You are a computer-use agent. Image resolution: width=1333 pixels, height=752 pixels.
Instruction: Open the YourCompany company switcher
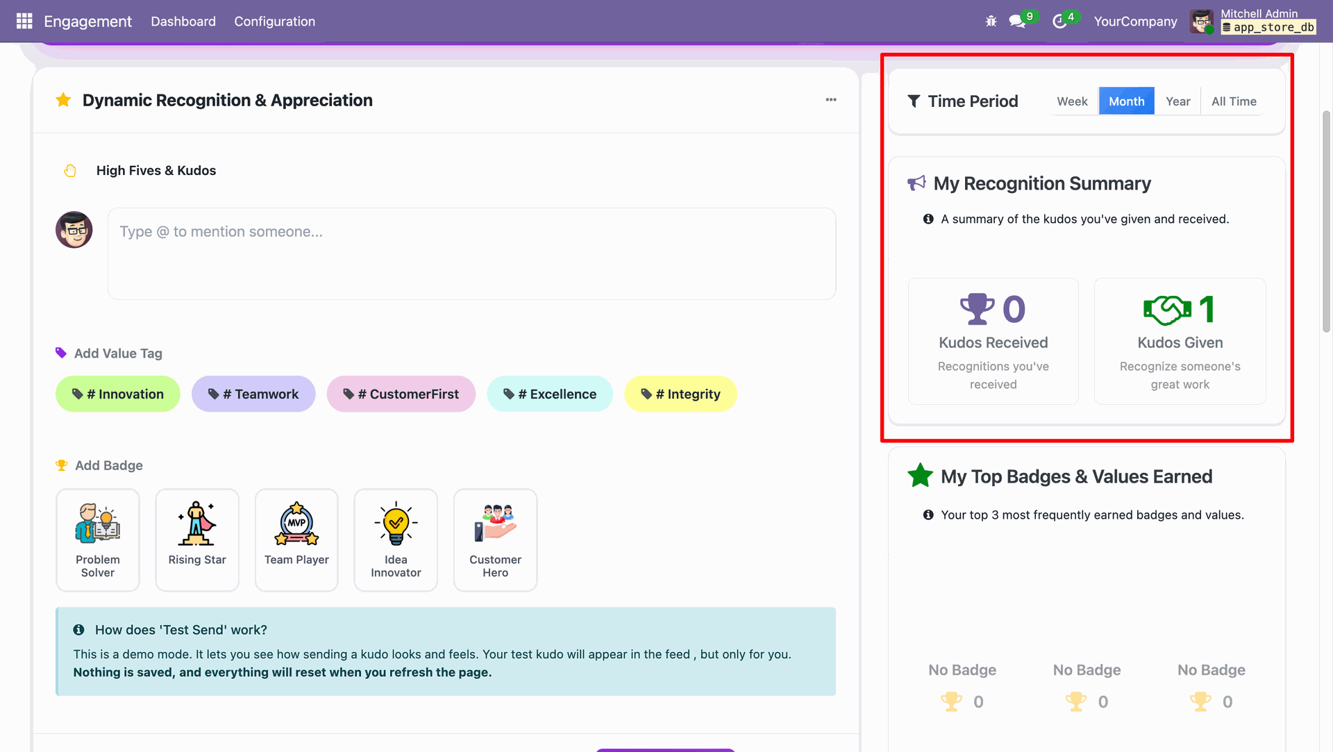click(x=1135, y=22)
